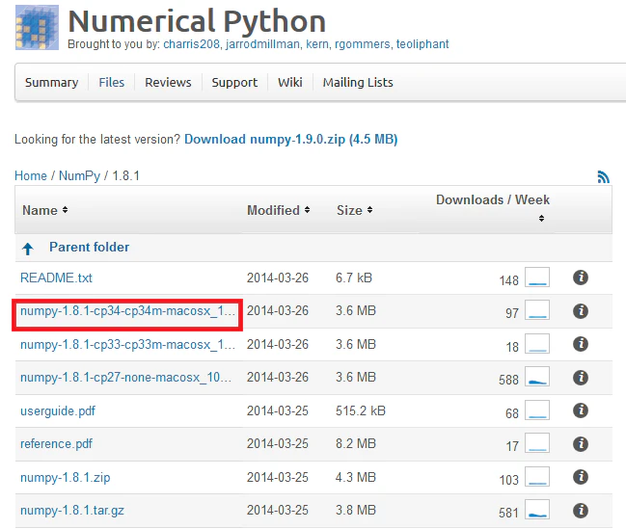626x529 pixels.
Task: Open download stats chart for userguide.pdf
Action: 537,410
